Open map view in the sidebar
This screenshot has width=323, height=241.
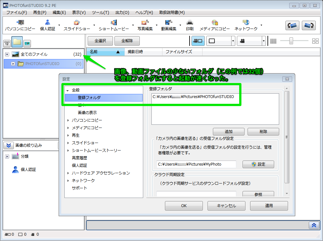click(27, 43)
